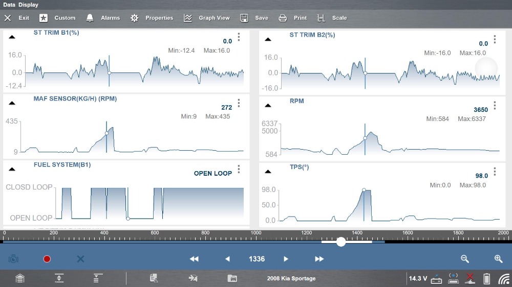This screenshot has width=512, height=287.
Task: Open the vehicle folder icon
Action: (x=232, y=278)
